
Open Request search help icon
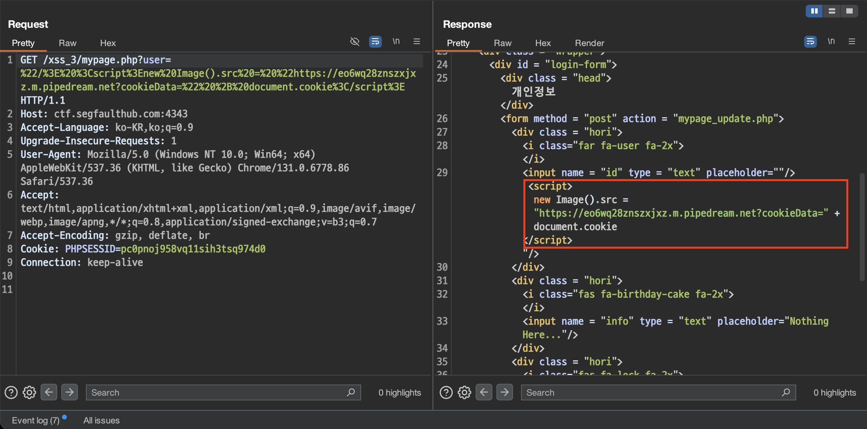[x=11, y=392]
